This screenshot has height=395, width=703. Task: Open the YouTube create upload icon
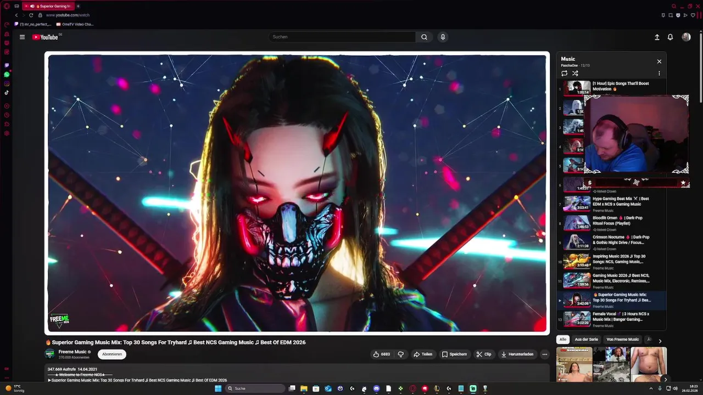tap(657, 37)
